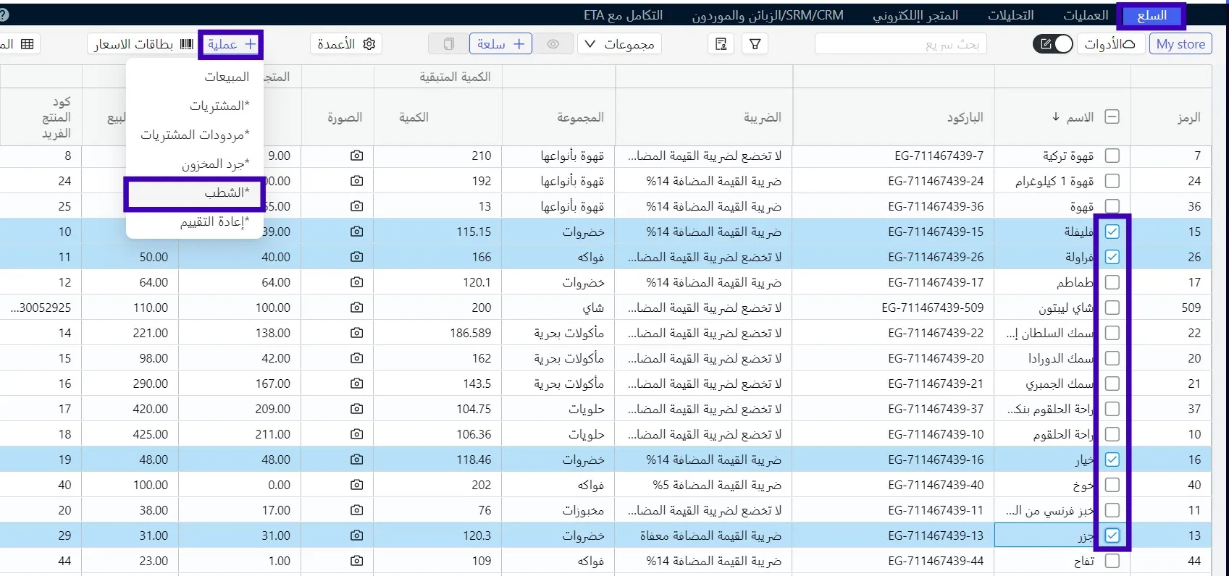Open camera image icon for شاي ليبتون row
The height and width of the screenshot is (576, 1229).
click(356, 308)
